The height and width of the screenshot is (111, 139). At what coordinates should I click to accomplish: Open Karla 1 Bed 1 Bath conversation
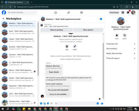19,32
